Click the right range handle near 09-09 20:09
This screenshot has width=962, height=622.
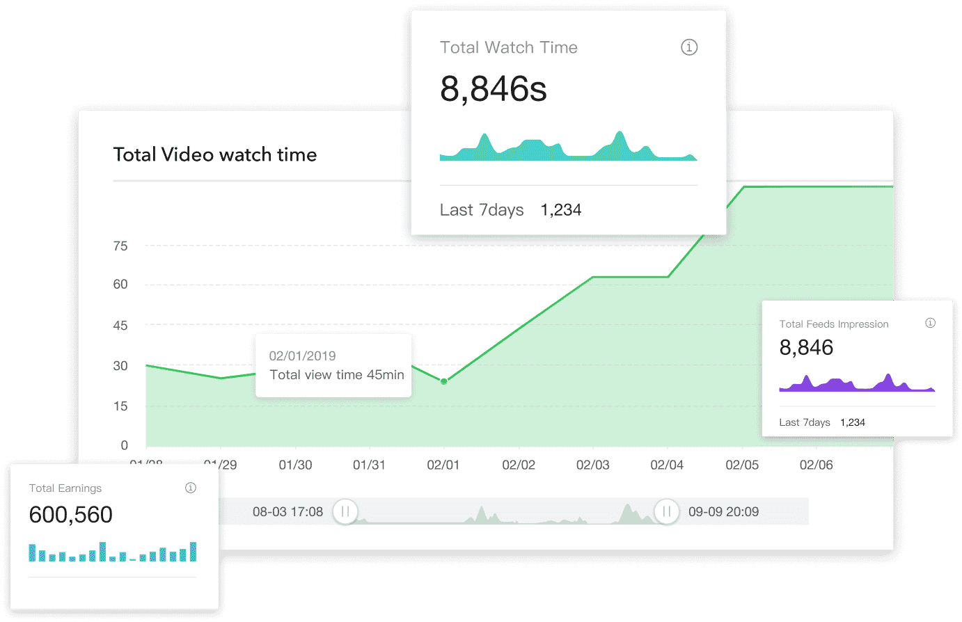point(666,511)
